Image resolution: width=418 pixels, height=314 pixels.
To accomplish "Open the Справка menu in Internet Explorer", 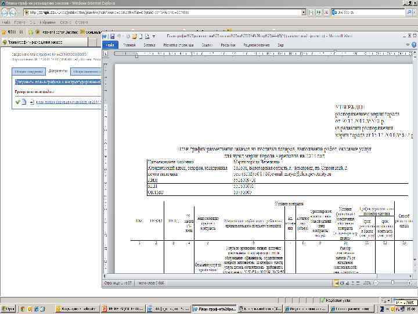I will click(x=81, y=23).
